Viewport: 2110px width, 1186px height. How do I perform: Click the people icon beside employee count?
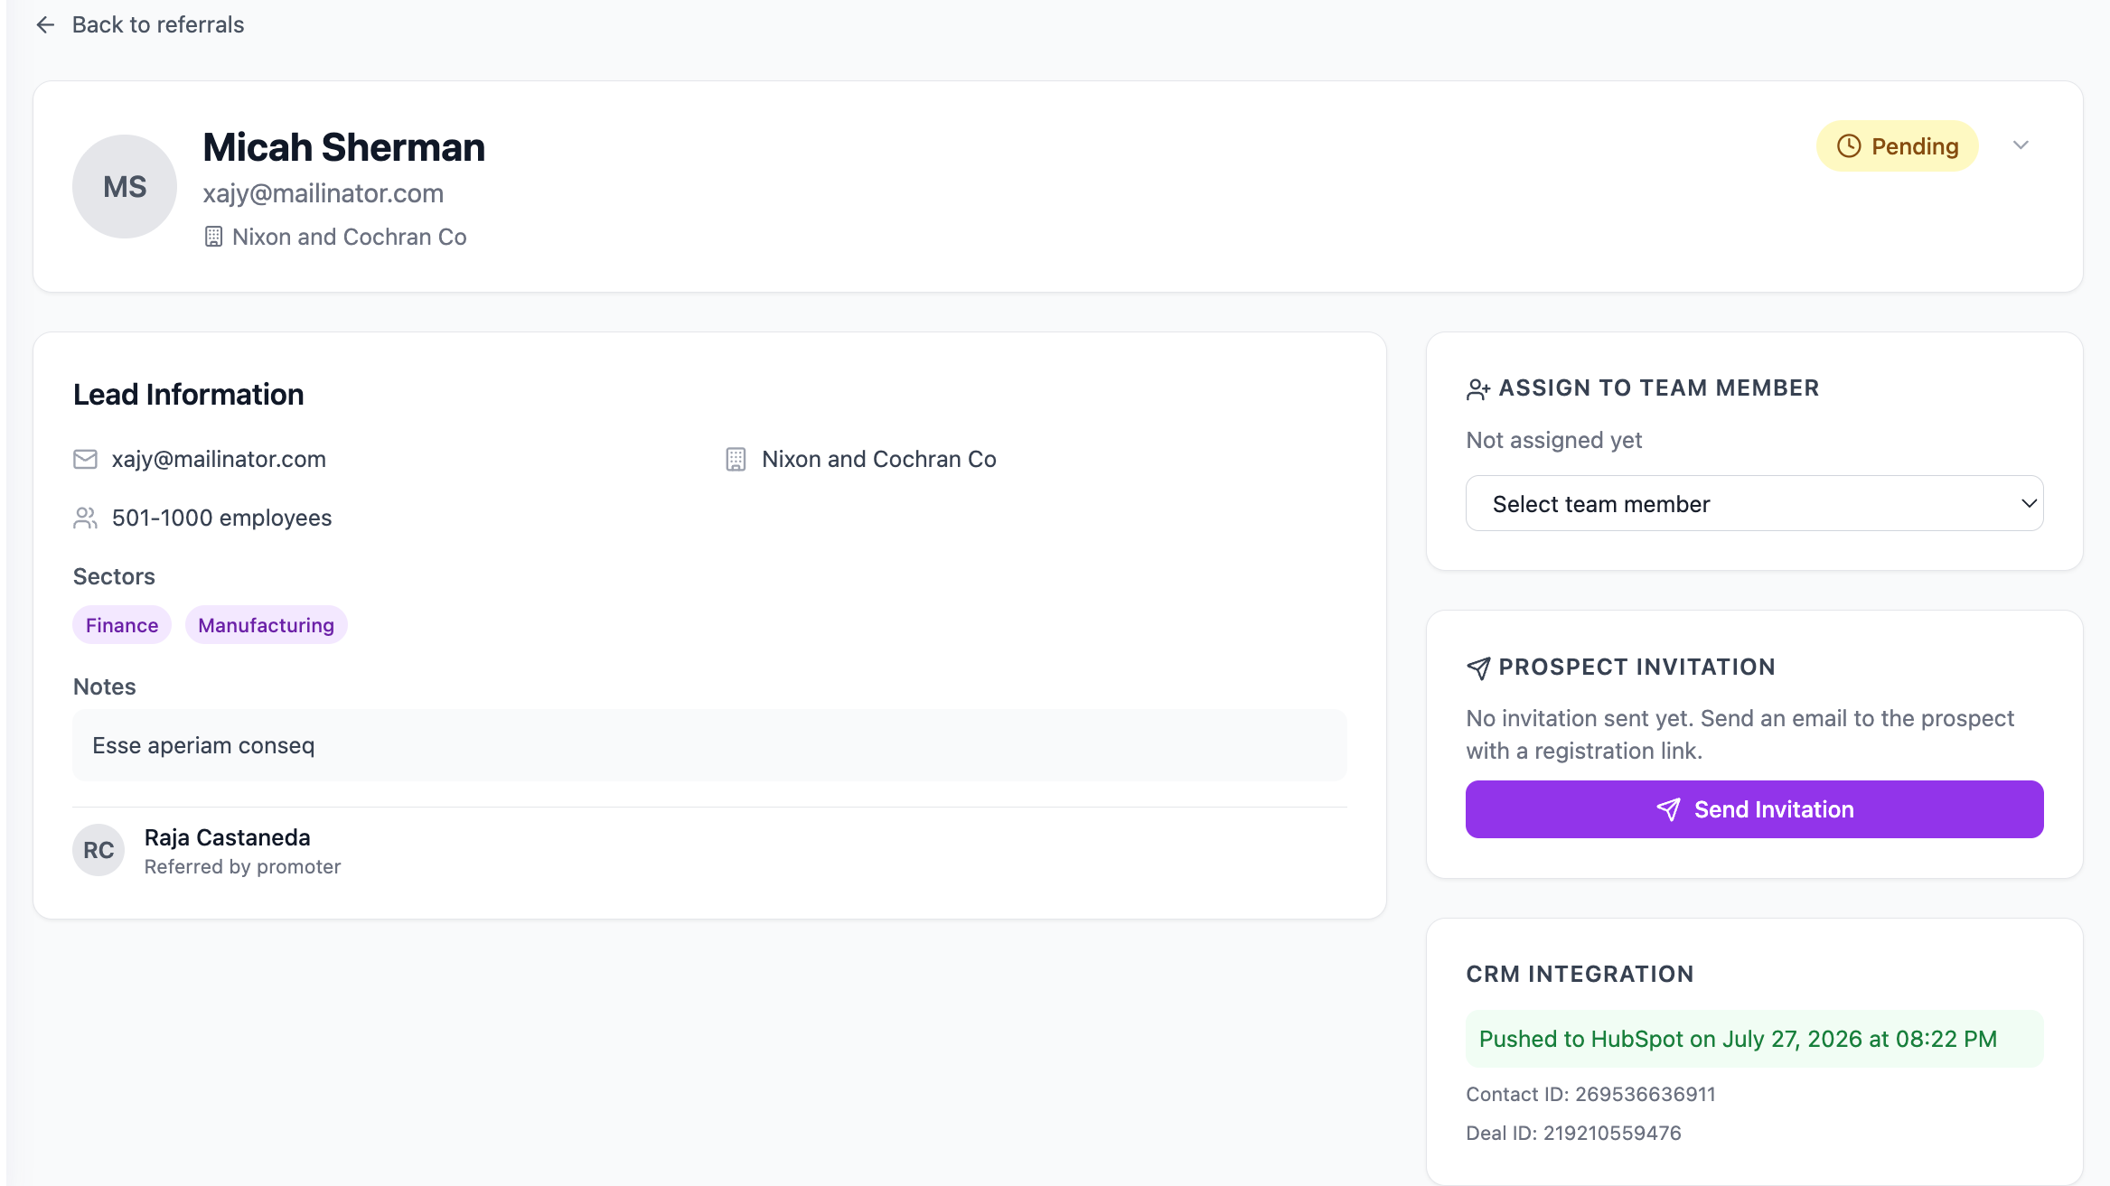(x=85, y=518)
